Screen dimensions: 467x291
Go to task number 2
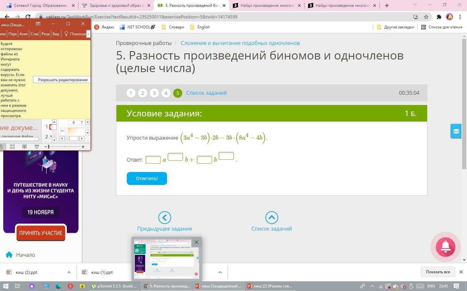143,93
